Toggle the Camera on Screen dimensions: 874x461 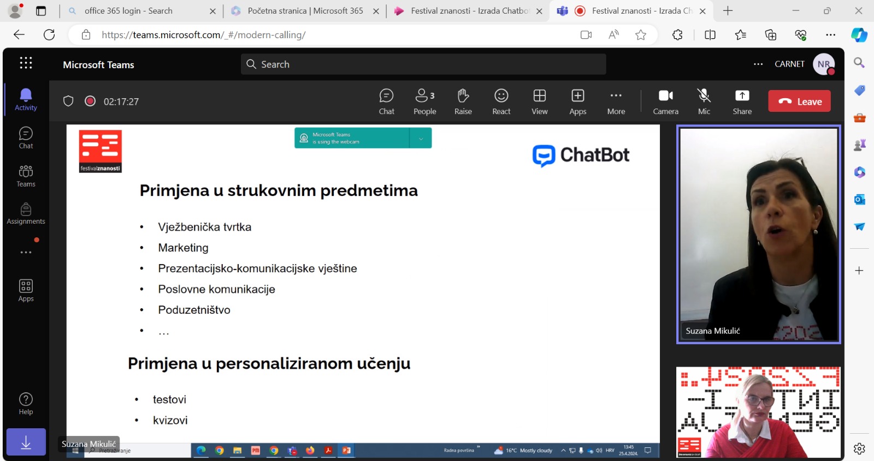point(665,101)
